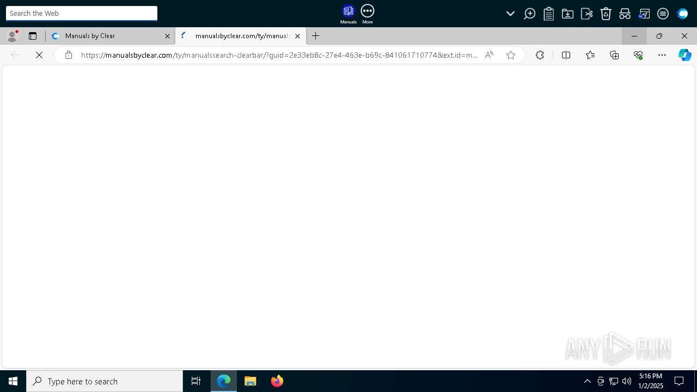Open a new tab with plus button

316,36
